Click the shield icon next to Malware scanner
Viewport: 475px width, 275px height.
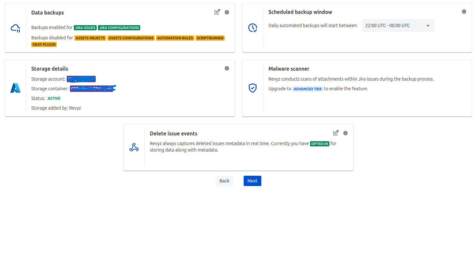[x=253, y=88]
